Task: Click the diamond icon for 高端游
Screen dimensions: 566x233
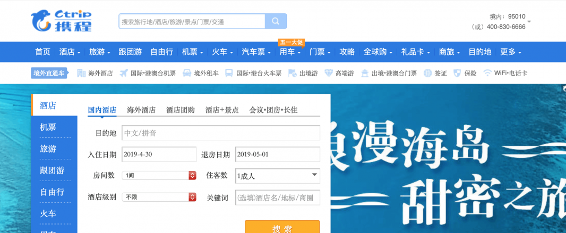Action: tap(328, 73)
